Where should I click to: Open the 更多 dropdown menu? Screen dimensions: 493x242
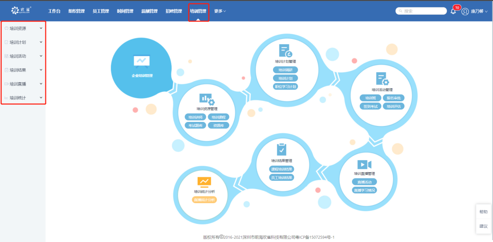220,11
